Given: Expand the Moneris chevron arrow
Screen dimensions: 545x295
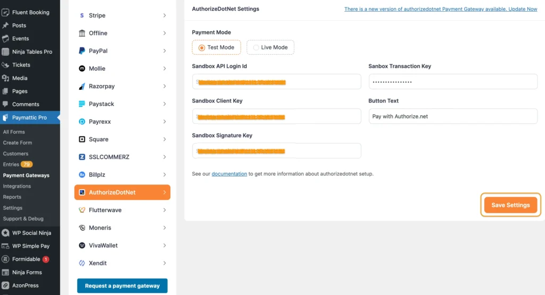Looking at the screenshot, I should tap(164, 227).
